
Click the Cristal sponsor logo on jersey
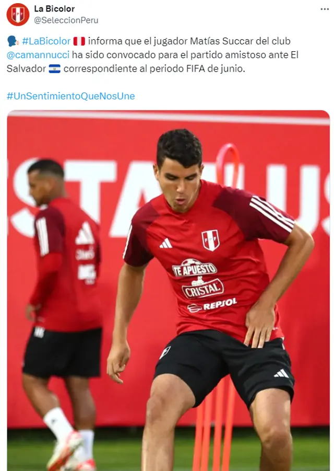click(x=202, y=288)
